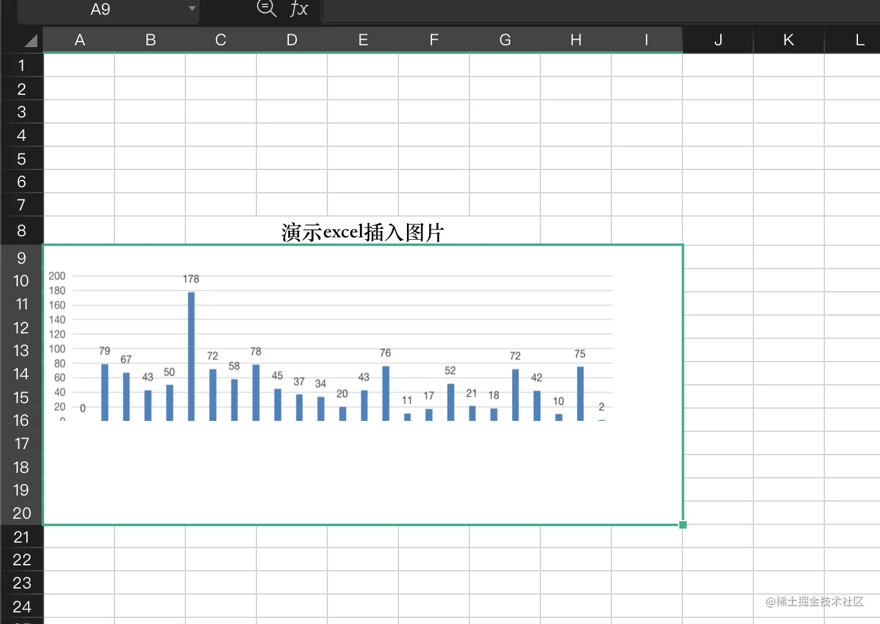Select the entire column A header
The image size is (880, 624).
80,40
